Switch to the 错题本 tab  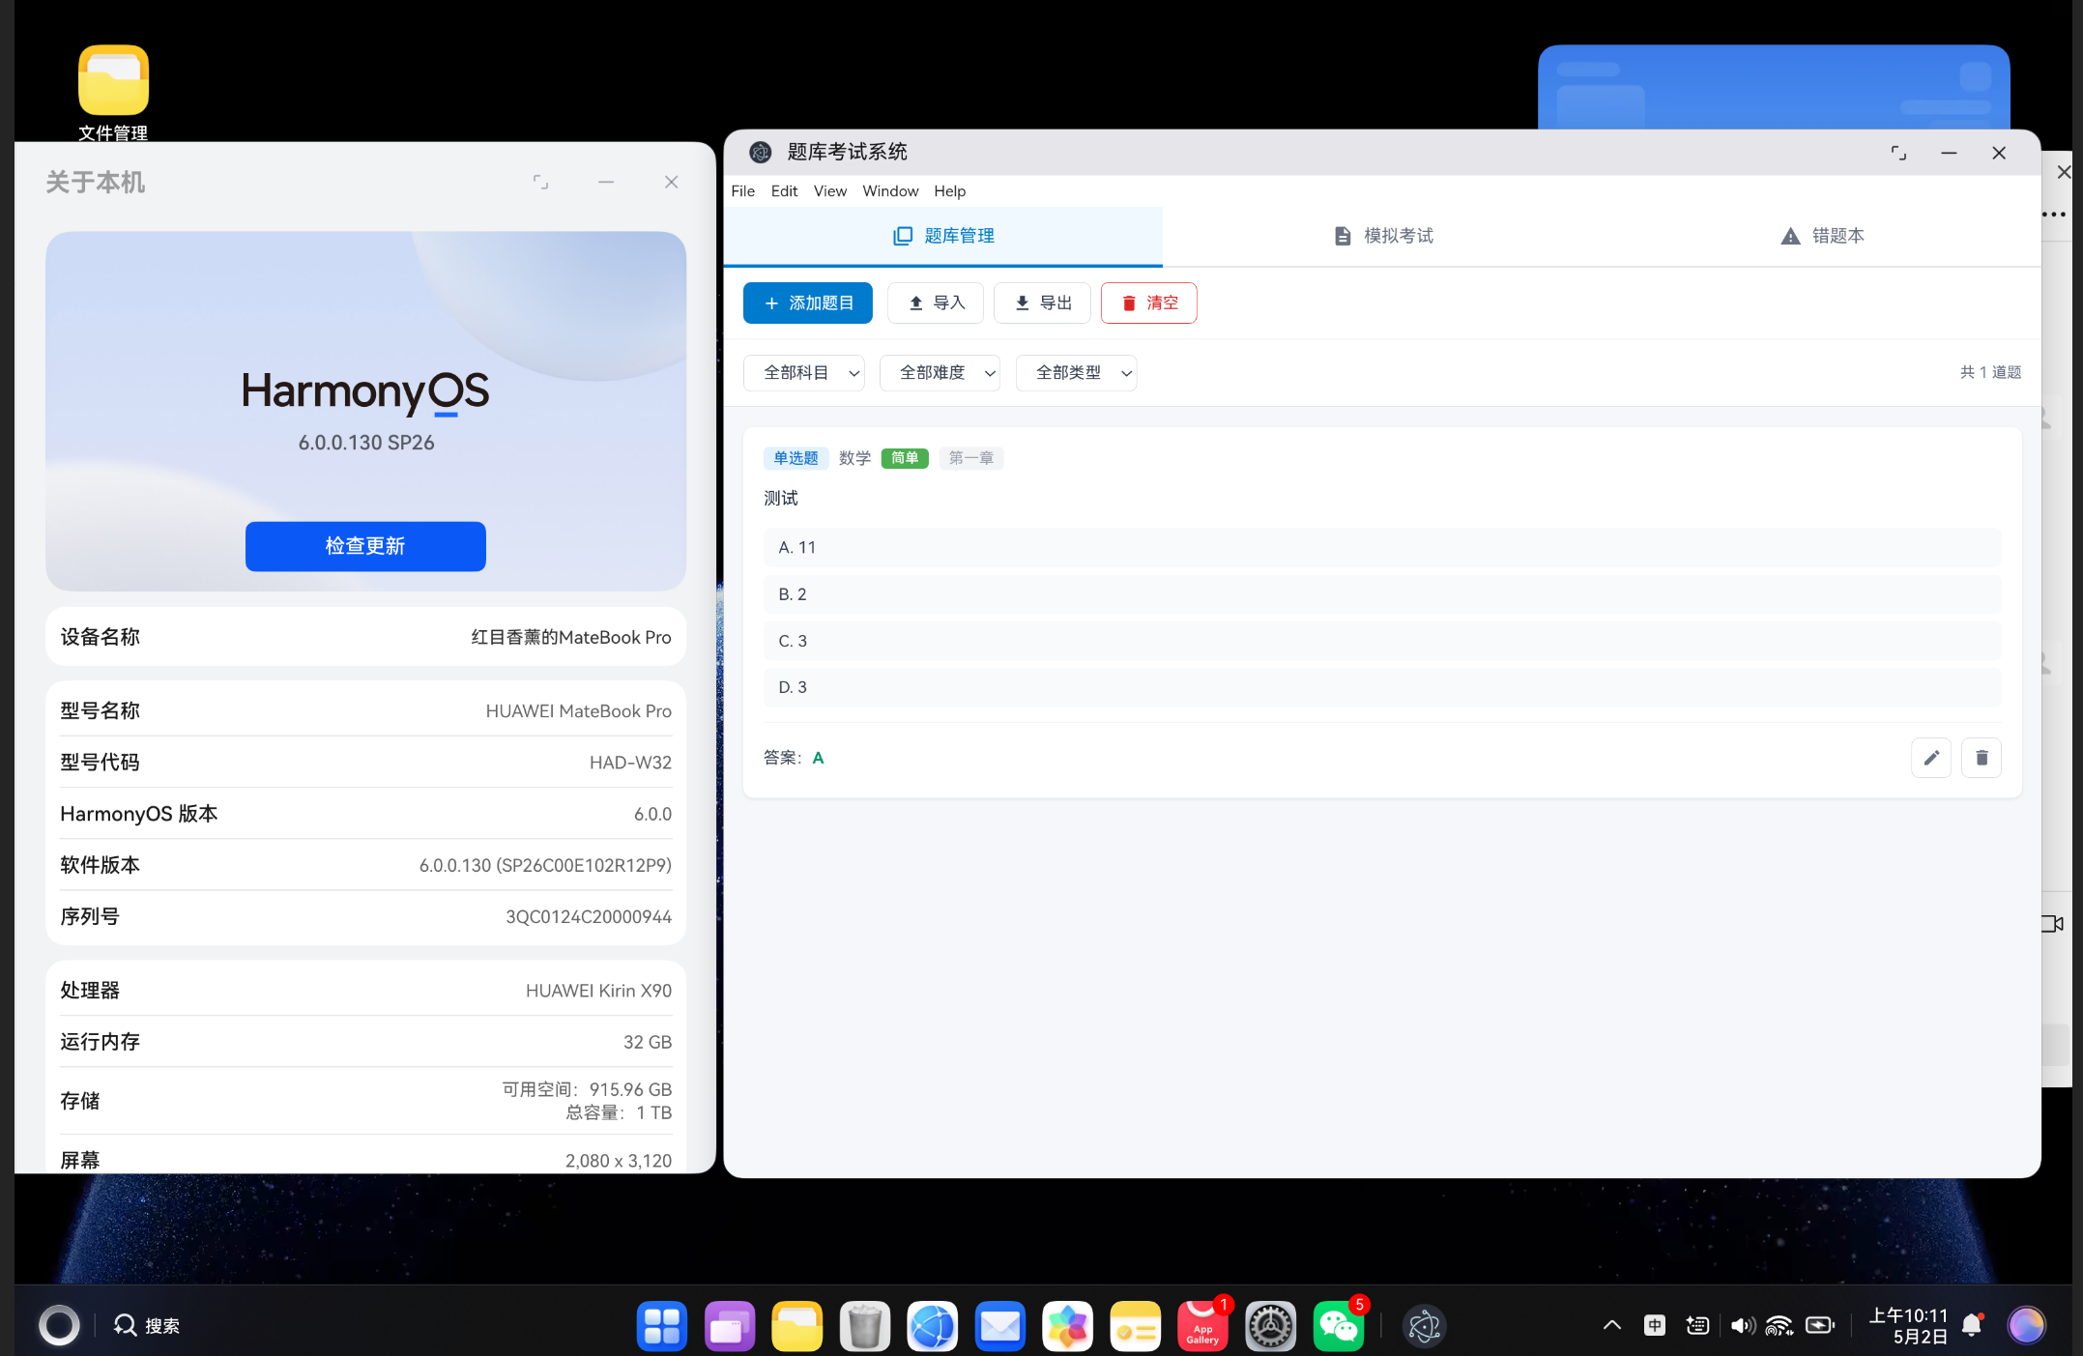1821,236
